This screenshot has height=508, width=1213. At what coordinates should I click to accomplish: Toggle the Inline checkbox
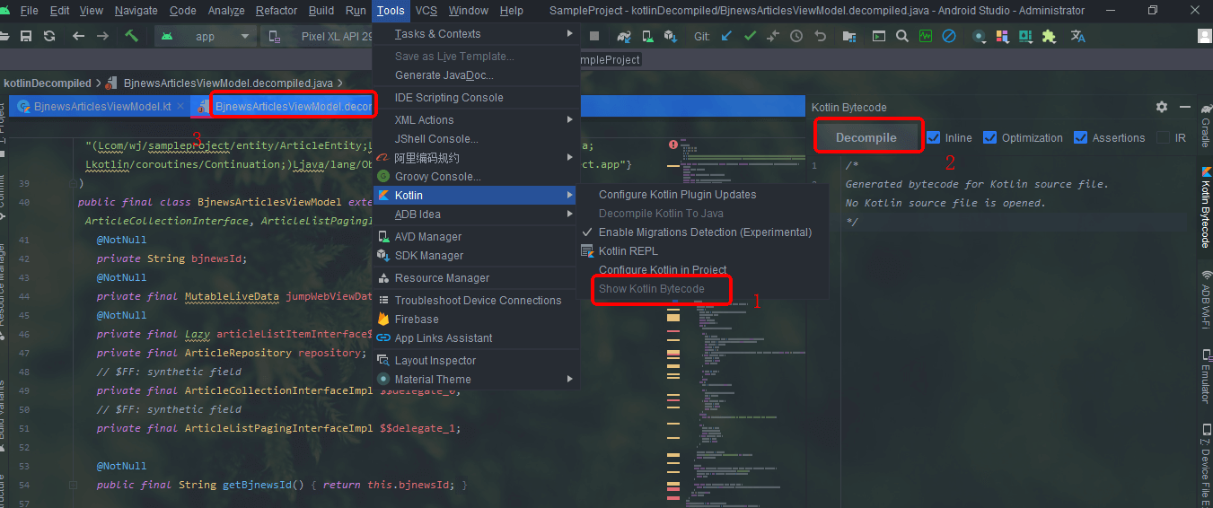(x=934, y=137)
